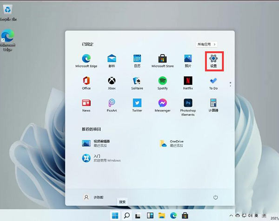
Task: Open the Photos (照片) app
Action: pyautogui.click(x=188, y=61)
